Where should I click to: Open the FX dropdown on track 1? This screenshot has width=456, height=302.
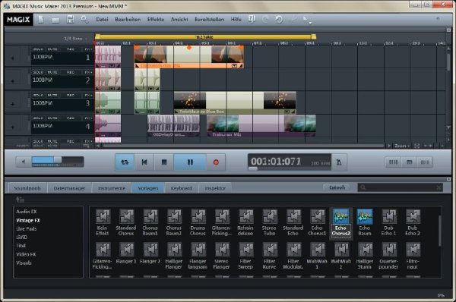point(88,49)
